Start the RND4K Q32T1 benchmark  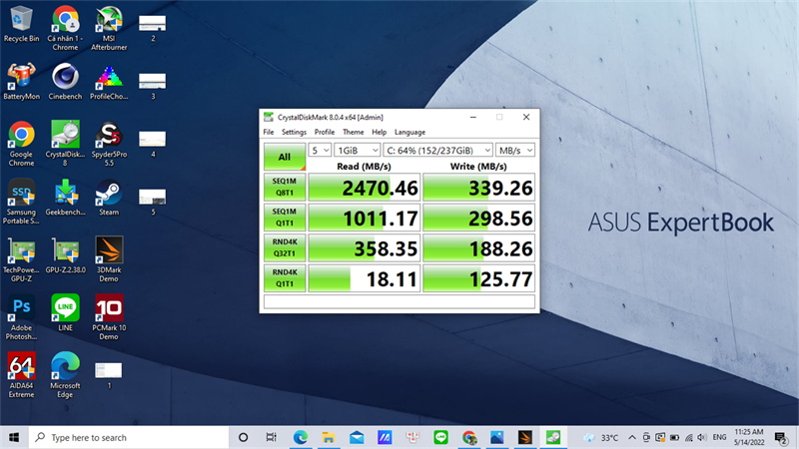coord(285,247)
